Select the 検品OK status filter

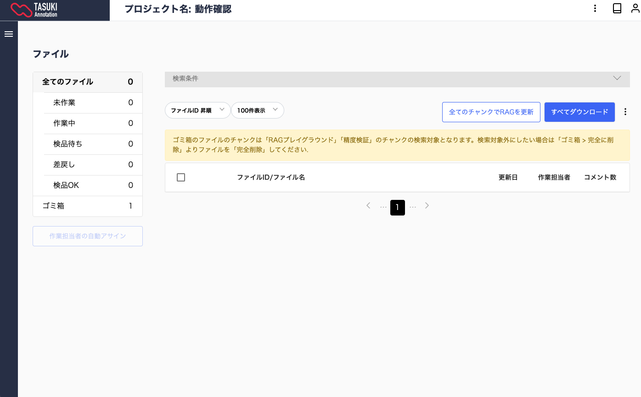[x=93, y=185]
